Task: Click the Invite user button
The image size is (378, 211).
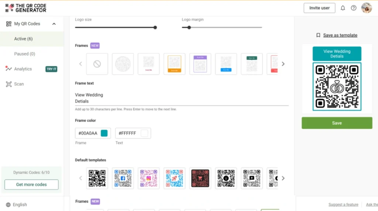Action: 319,8
